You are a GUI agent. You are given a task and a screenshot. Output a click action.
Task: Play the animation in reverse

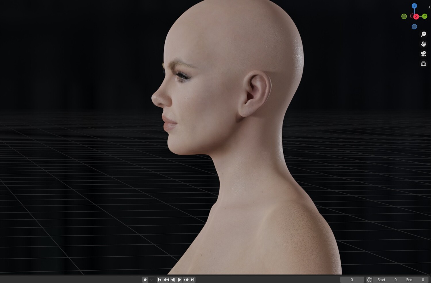pyautogui.click(x=173, y=280)
